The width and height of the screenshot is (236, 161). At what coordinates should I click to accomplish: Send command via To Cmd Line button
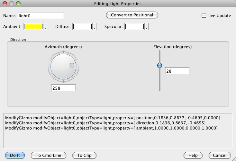48,155
